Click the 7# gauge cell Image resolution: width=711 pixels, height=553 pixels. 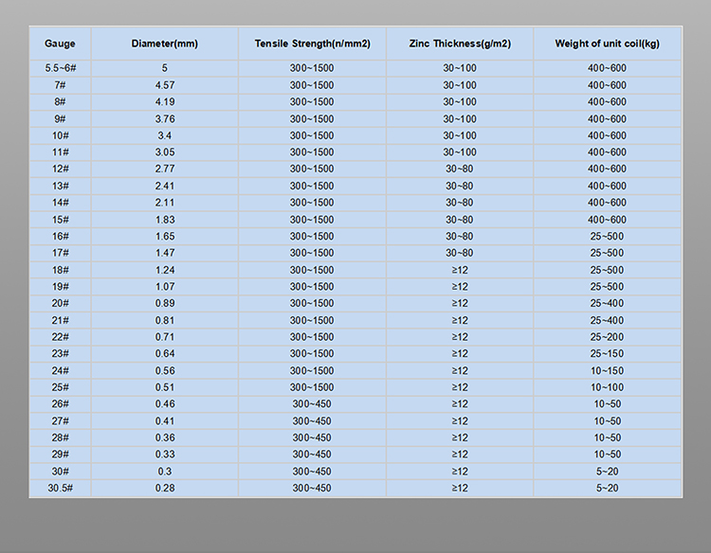click(60, 85)
